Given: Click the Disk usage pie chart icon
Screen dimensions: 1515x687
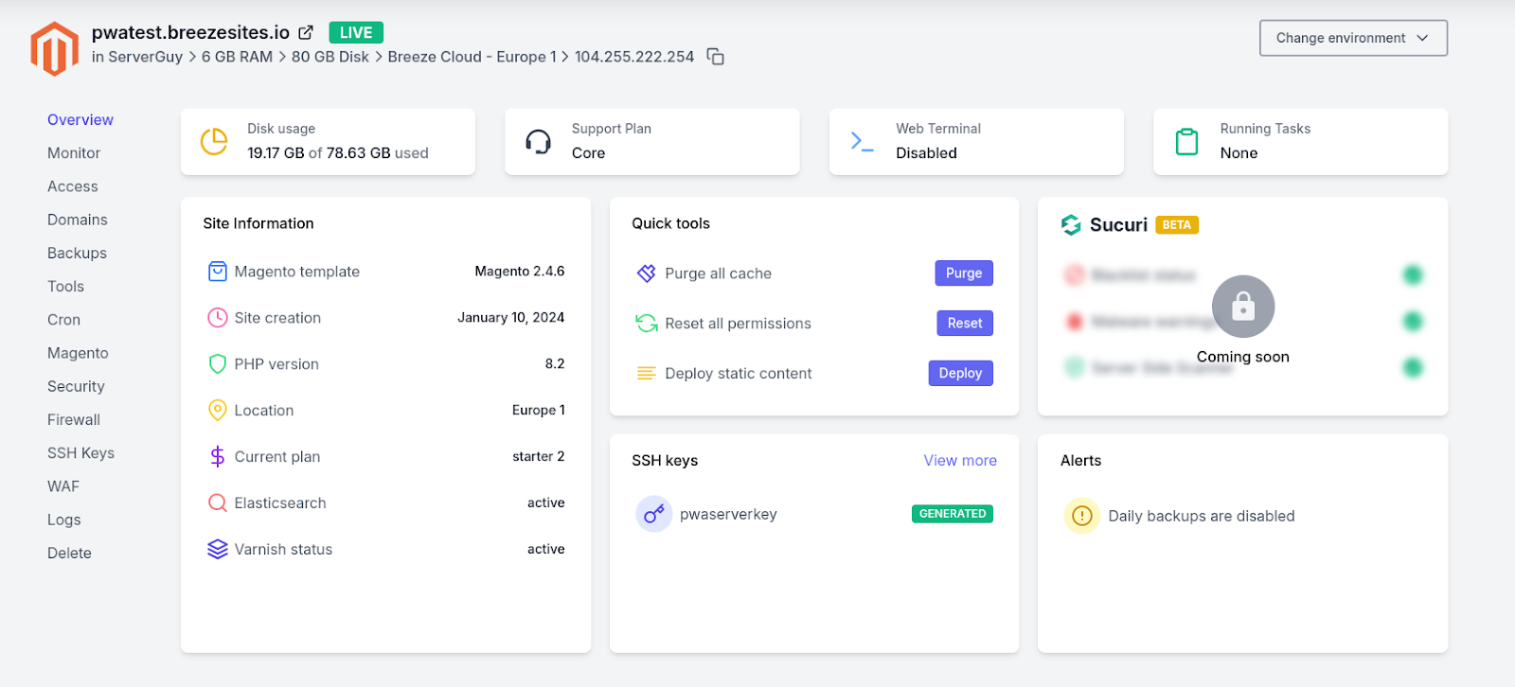Looking at the screenshot, I should tap(214, 142).
